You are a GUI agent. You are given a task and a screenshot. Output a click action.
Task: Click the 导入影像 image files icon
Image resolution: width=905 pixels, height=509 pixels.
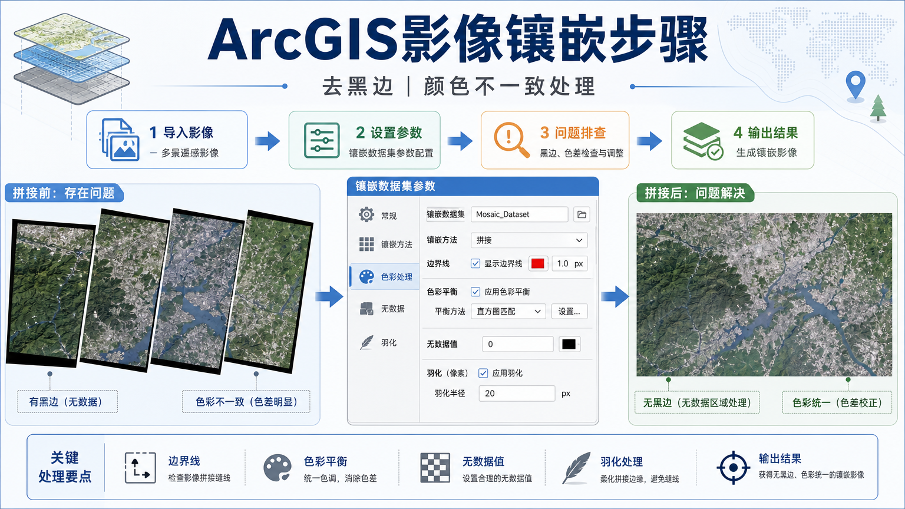point(120,140)
